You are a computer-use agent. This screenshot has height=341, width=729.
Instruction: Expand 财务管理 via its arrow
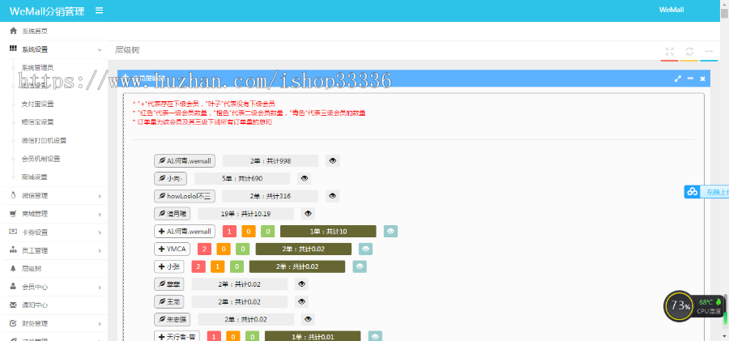(x=100, y=324)
